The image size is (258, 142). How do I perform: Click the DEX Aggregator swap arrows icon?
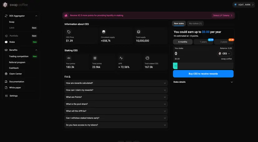(x=6, y=16)
